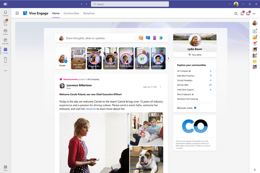The height and width of the screenshot is (173, 260).
Task: Click the storyline link in post
Action: pos(91,109)
